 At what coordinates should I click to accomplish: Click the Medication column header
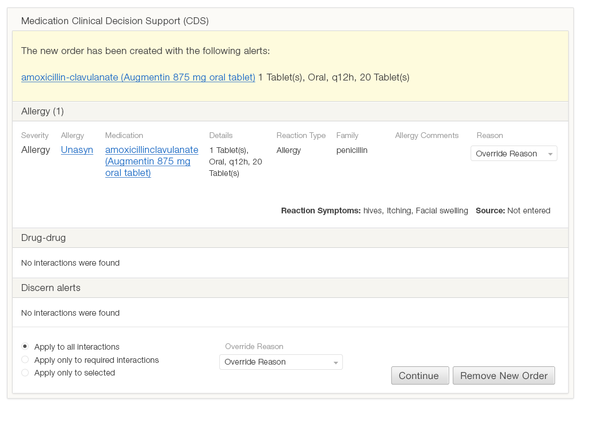pos(124,136)
